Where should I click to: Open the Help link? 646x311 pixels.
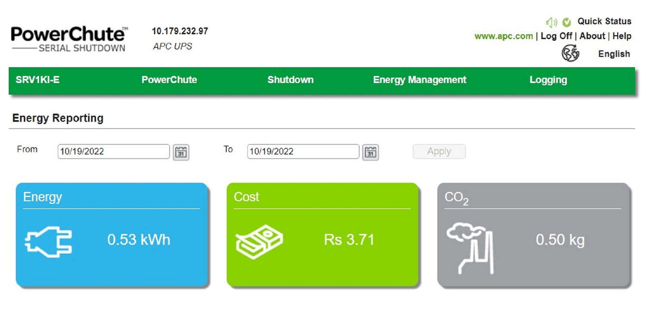(621, 36)
